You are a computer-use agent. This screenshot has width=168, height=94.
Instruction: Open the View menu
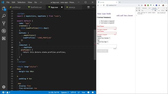click(x=30, y=2)
